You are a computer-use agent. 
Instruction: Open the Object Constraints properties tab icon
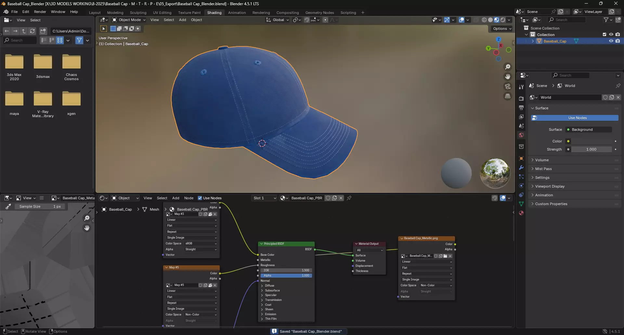click(x=521, y=195)
